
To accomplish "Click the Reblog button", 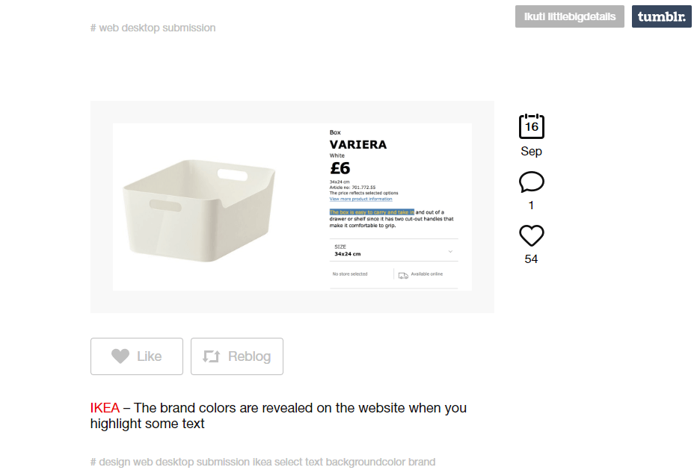I will click(x=237, y=356).
